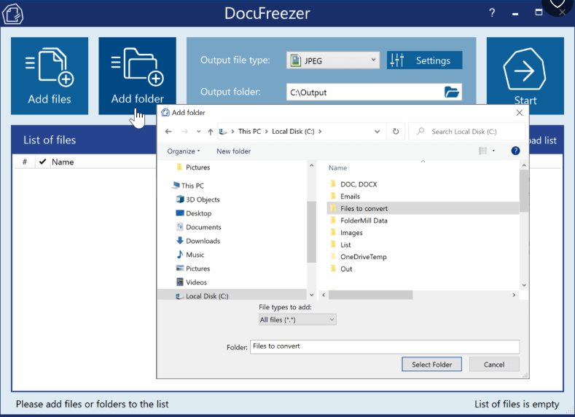Viewport: 575px width, 417px height.
Task: Click file list scroll right arrow
Action: tap(514, 295)
